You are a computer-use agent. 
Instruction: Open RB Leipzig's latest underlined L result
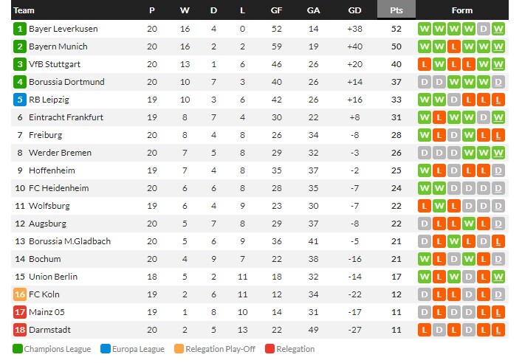coord(498,100)
